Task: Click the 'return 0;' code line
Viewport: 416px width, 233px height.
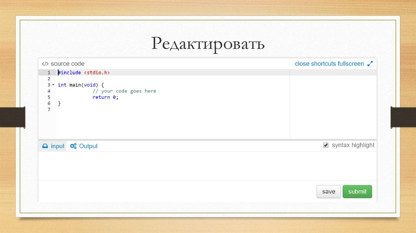Action: coord(105,97)
